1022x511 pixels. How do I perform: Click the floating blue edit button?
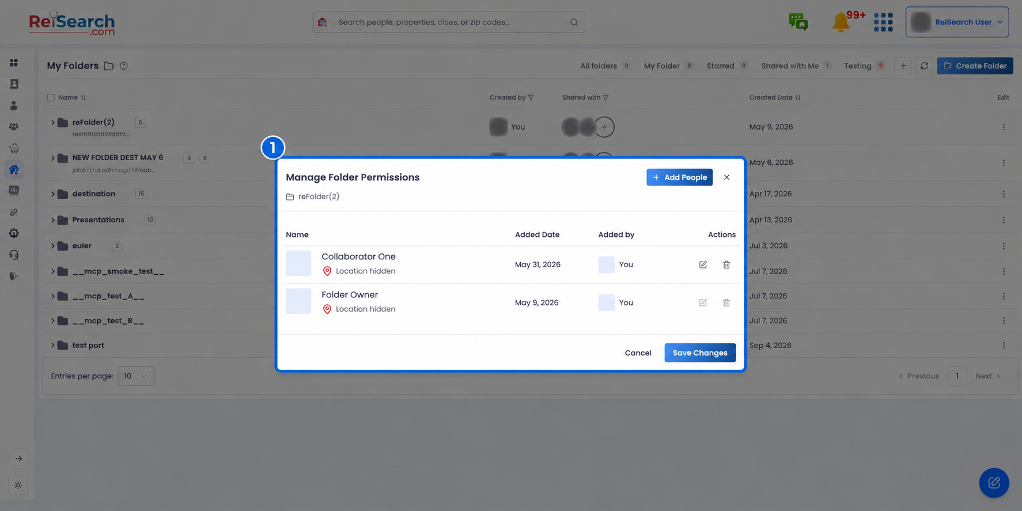[994, 483]
